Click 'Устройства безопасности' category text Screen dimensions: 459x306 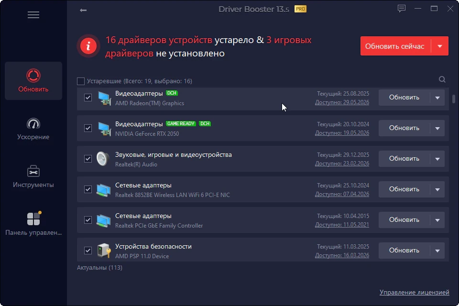[153, 247]
